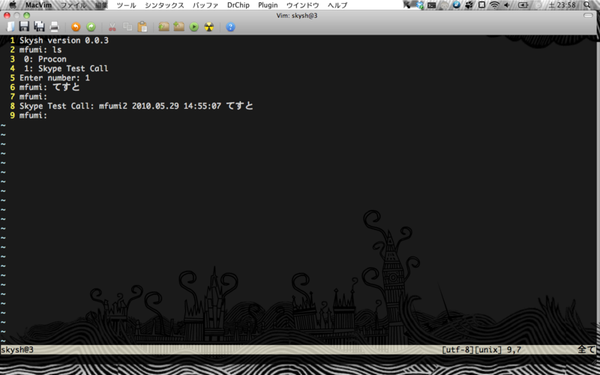This screenshot has width=600, height=375.
Task: Click "mfumi2" in the Skype Test Call line
Action: click(x=113, y=106)
